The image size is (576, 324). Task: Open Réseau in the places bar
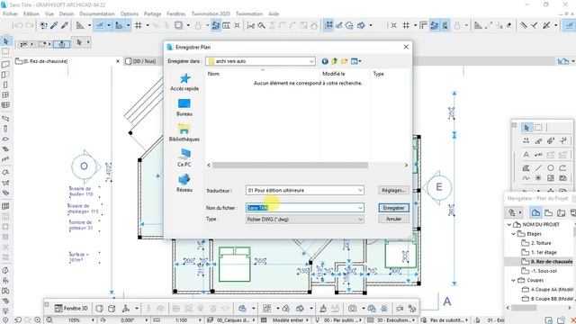[184, 184]
